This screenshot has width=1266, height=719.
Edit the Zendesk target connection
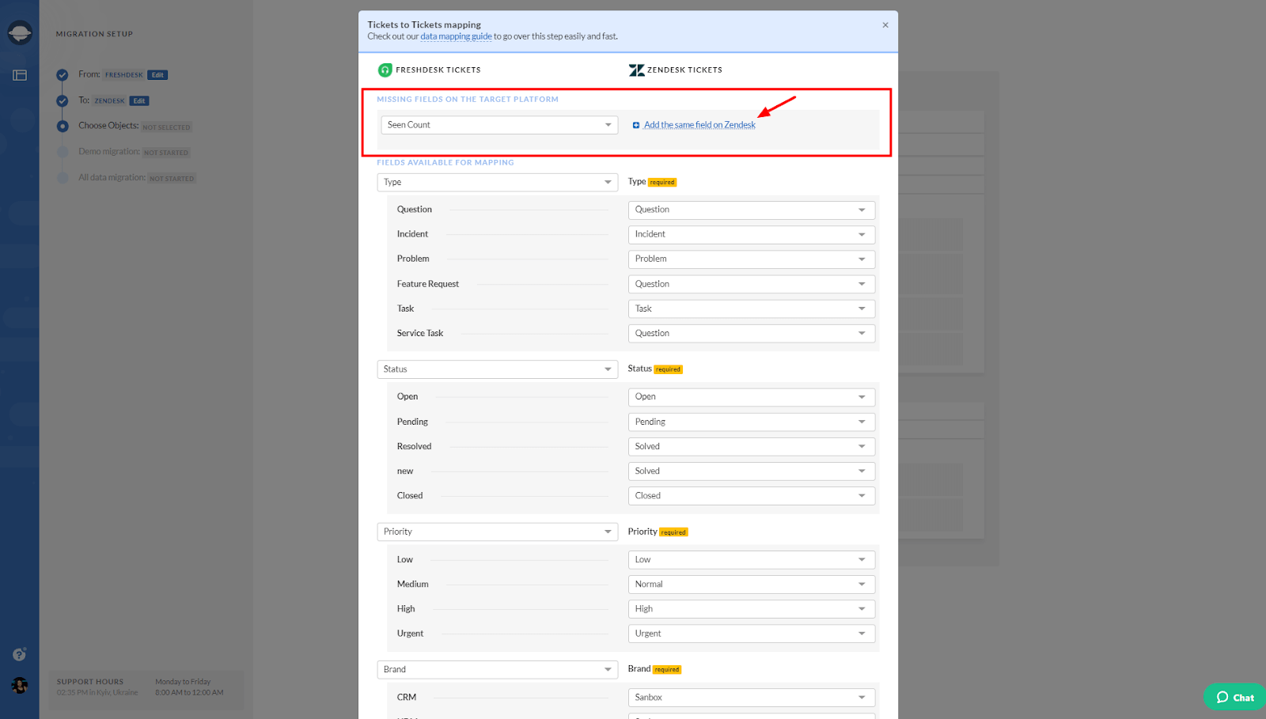[x=139, y=101]
